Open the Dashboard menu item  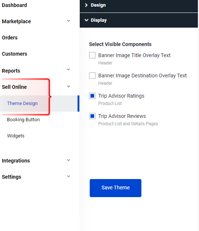coord(14,5)
